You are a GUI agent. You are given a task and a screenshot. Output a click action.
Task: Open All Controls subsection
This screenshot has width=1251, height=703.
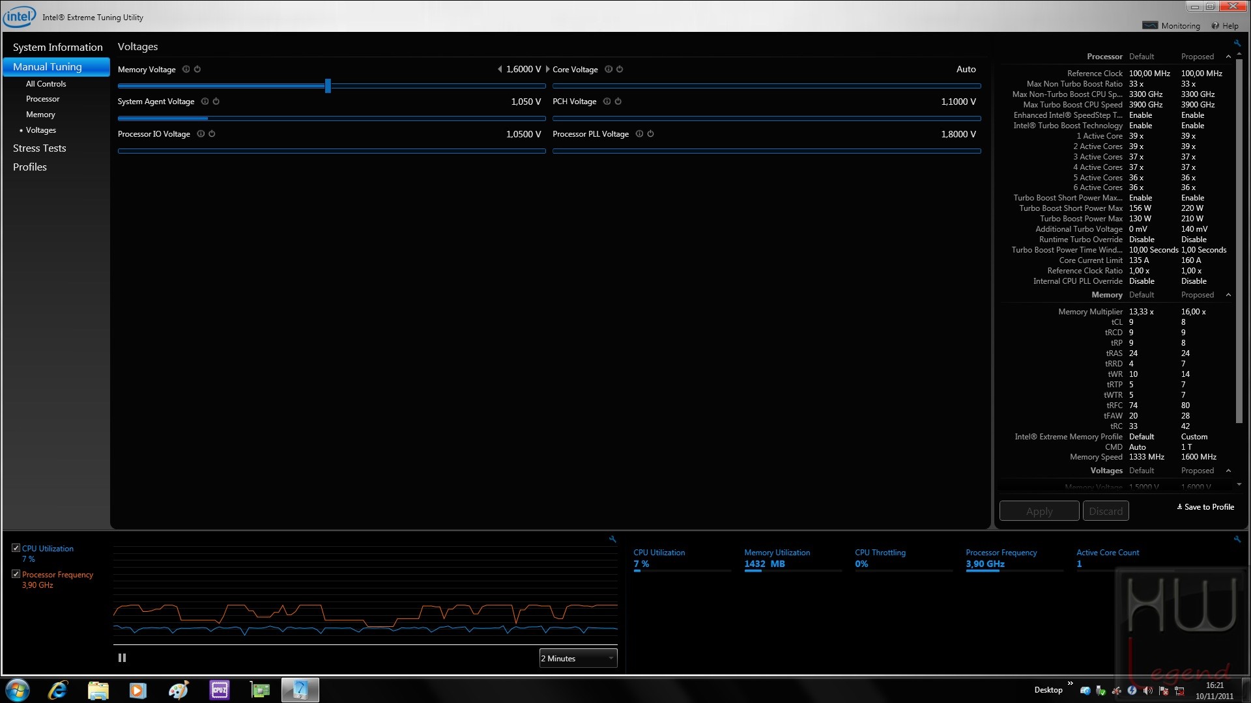coord(46,84)
